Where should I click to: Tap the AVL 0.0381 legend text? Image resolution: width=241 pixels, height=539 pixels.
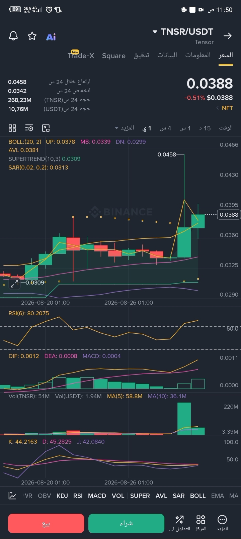24,150
